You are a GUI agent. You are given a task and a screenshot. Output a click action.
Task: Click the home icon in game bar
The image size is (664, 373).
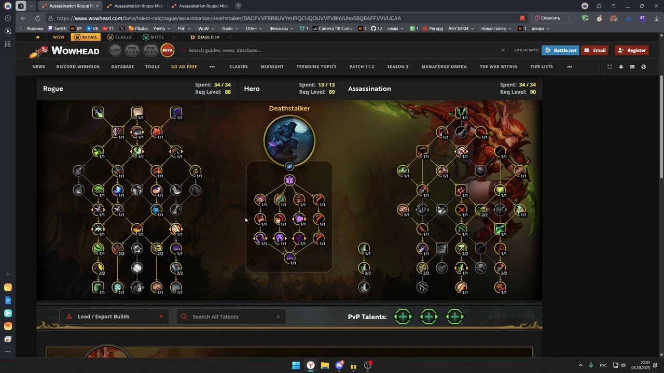click(x=37, y=37)
